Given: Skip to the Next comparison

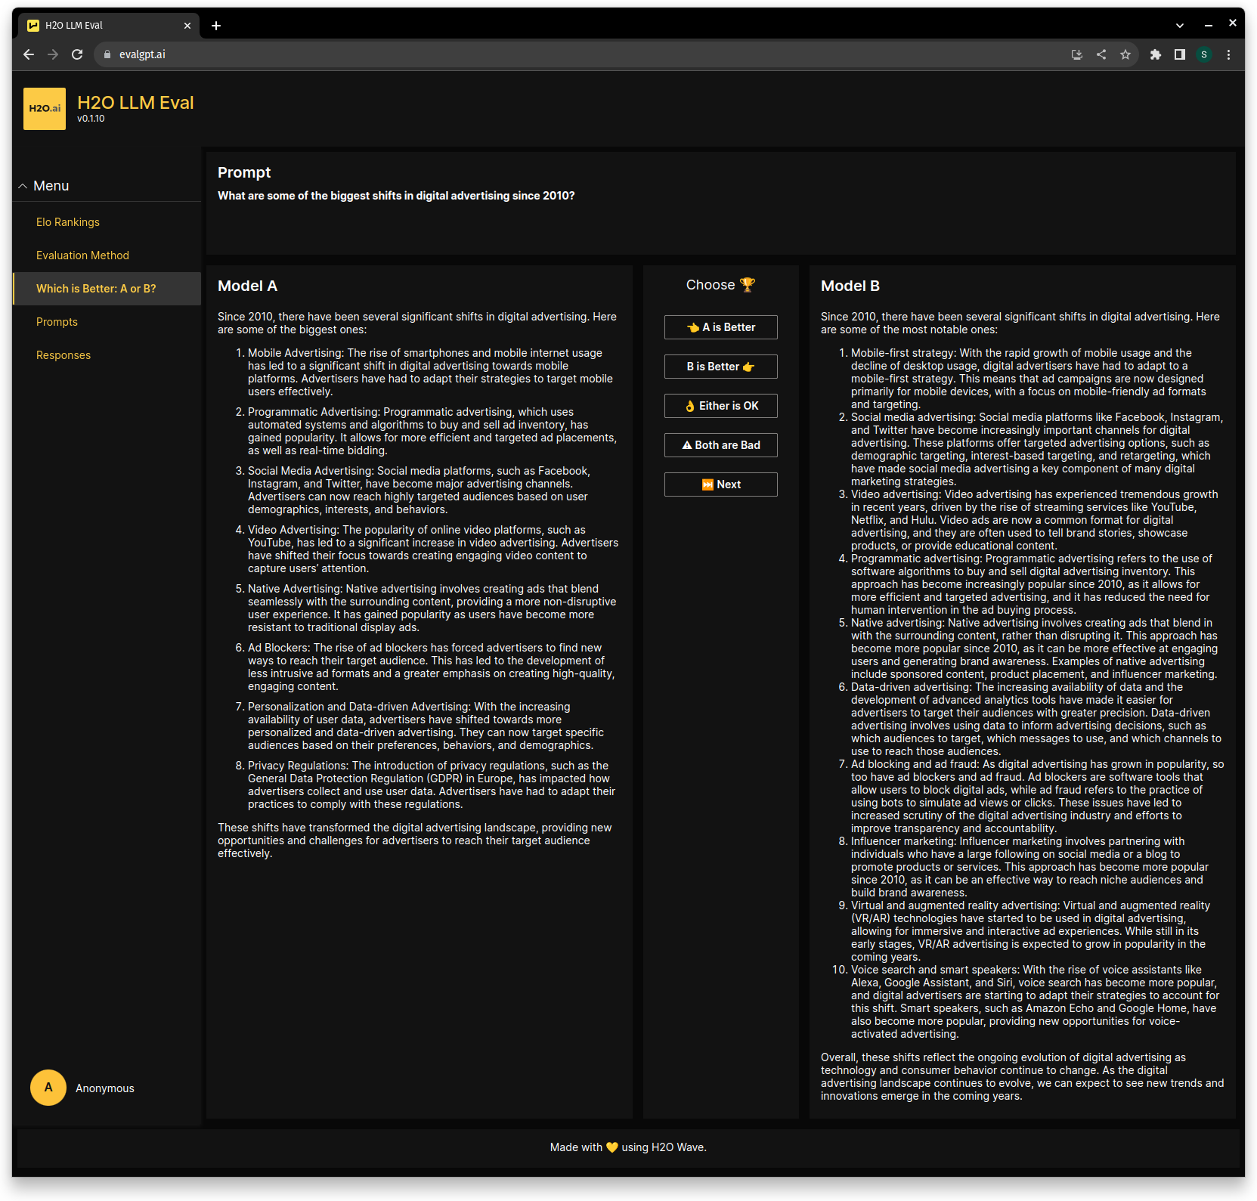Looking at the screenshot, I should (720, 484).
